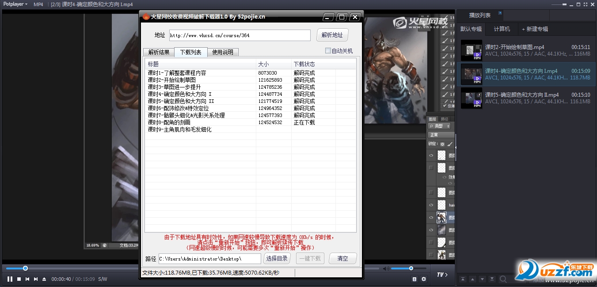Switch to the 使用说明 tab
Image resolution: width=597 pixels, height=287 pixels.
pos(223,52)
